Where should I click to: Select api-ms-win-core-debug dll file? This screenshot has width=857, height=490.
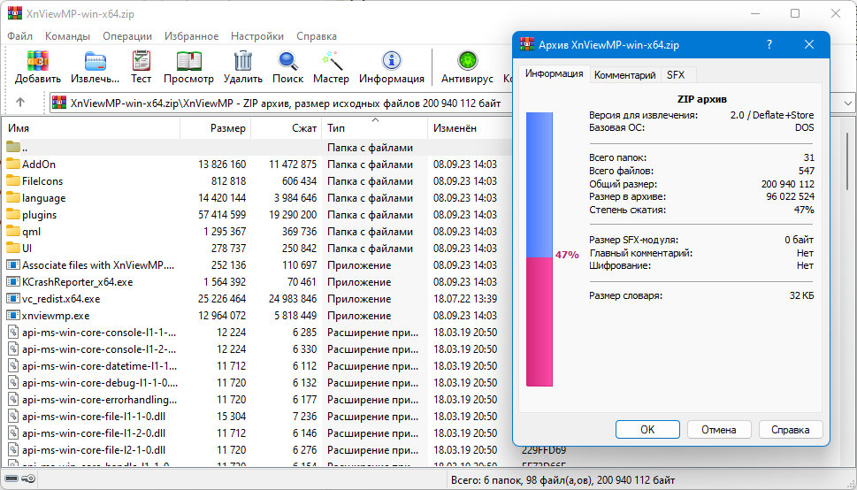(92, 383)
